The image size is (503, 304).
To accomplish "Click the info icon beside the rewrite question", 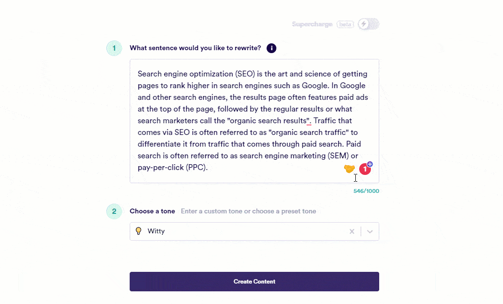I will click(x=271, y=48).
